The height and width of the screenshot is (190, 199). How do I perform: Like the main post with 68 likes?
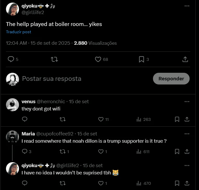98,59
